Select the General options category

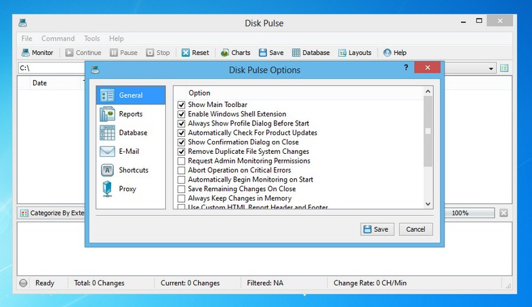(x=131, y=96)
